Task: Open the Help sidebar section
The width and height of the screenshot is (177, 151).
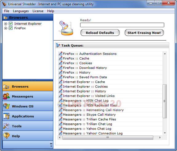Action: [28, 136]
